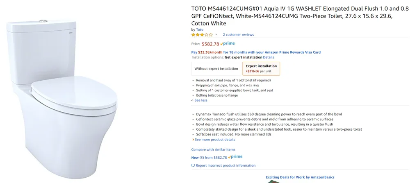Screen dimensions: 410x183
Task: Click the Prime logo next to New offers
Action: (x=235, y=157)
